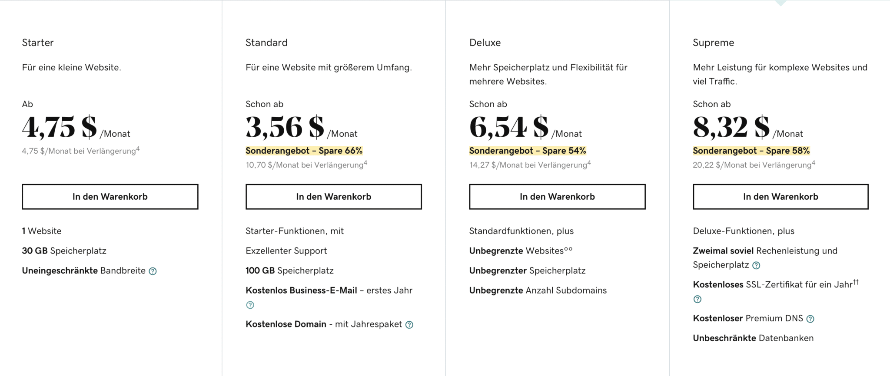Select the Deluxe plan heading
This screenshot has width=890, height=376.
click(485, 43)
